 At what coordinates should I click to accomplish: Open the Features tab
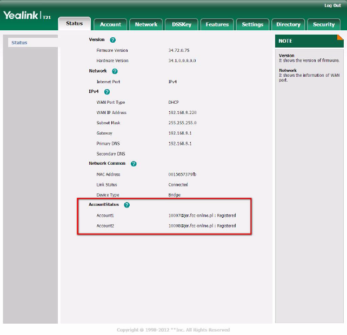click(x=217, y=24)
